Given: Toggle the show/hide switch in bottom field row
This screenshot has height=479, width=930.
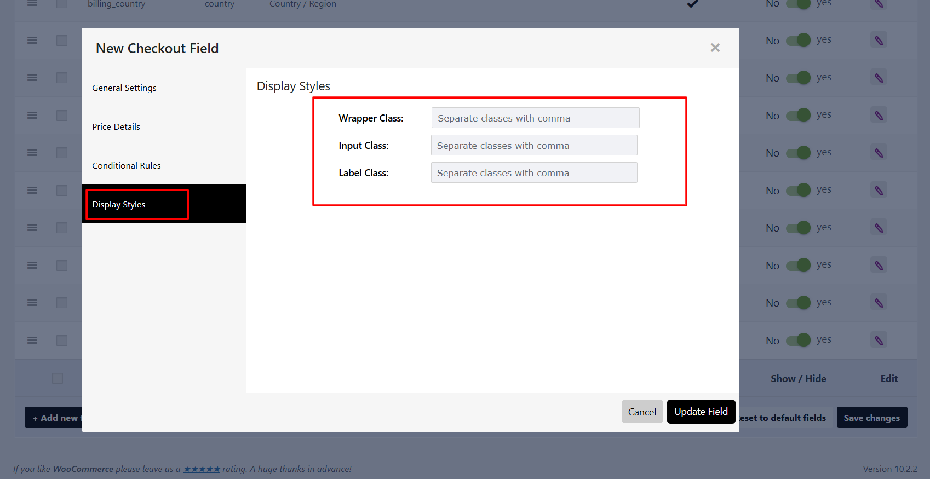Looking at the screenshot, I should (798, 341).
